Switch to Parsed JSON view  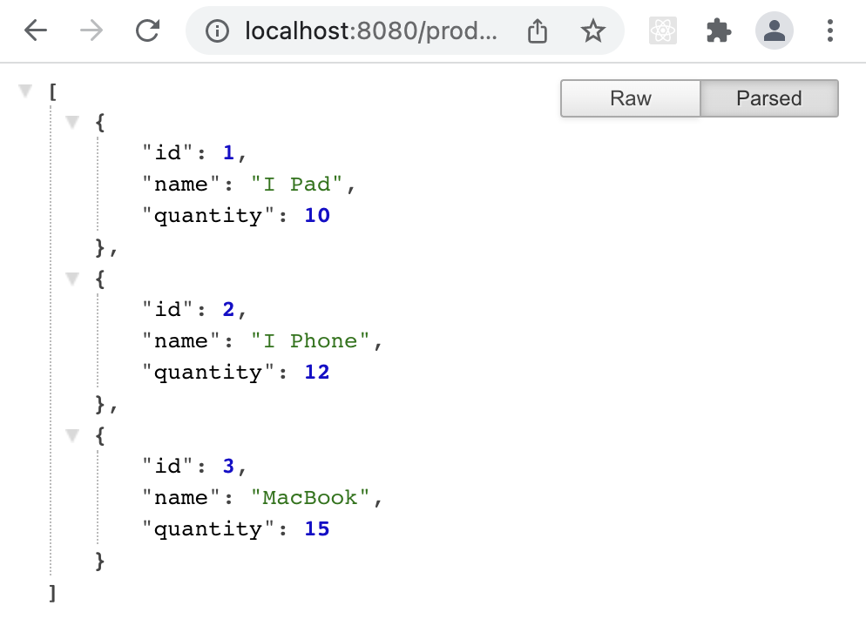click(768, 98)
